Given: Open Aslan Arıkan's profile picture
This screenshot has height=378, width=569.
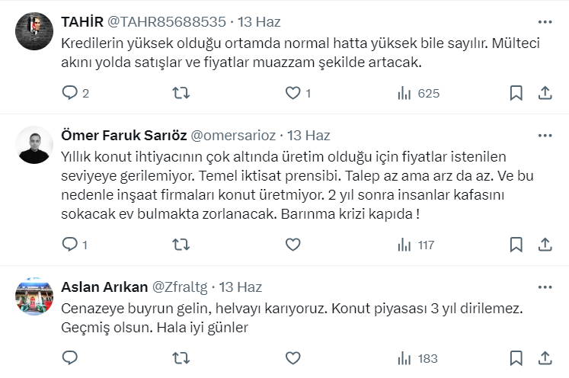Looking at the screenshot, I should click(34, 297).
